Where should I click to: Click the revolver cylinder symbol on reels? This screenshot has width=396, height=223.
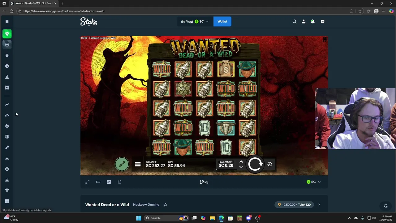coord(183,89)
